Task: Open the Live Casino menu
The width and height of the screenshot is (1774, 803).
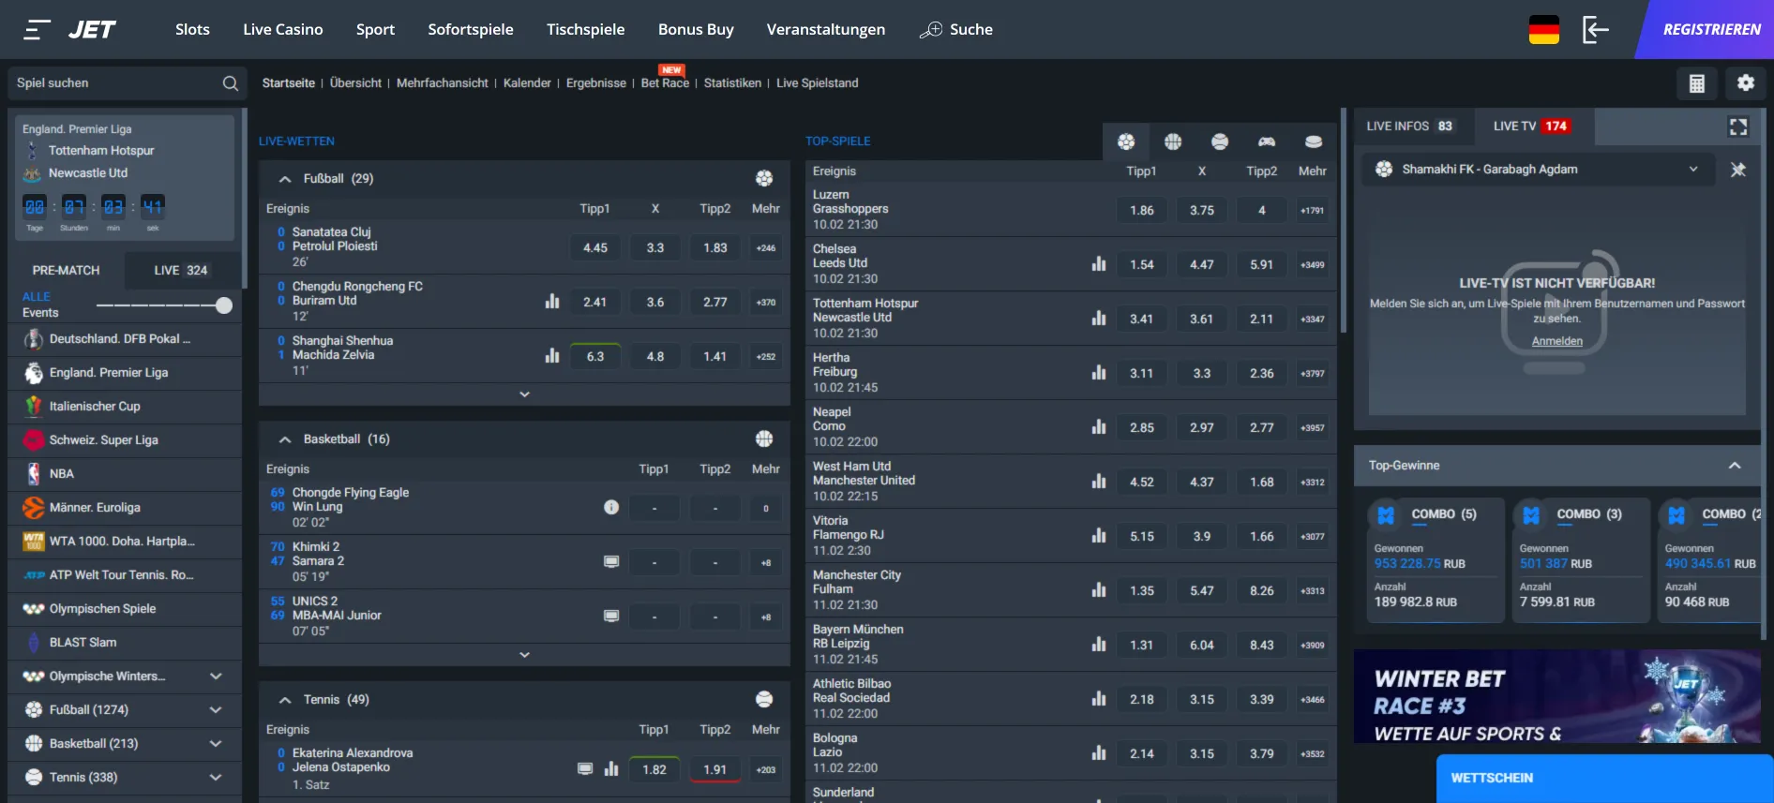Action: pyautogui.click(x=283, y=30)
